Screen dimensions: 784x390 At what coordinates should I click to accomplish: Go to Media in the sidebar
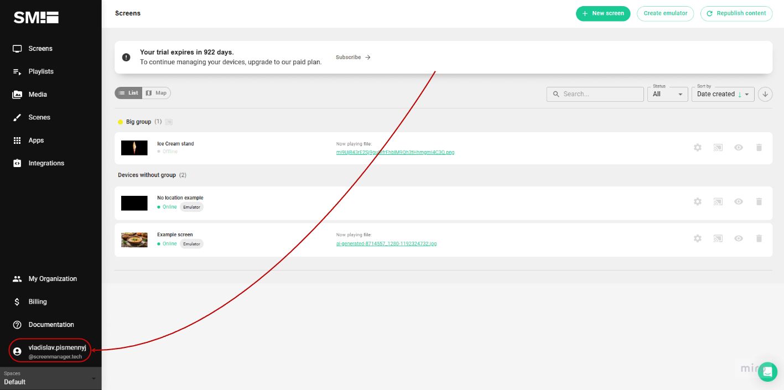click(x=30, y=95)
